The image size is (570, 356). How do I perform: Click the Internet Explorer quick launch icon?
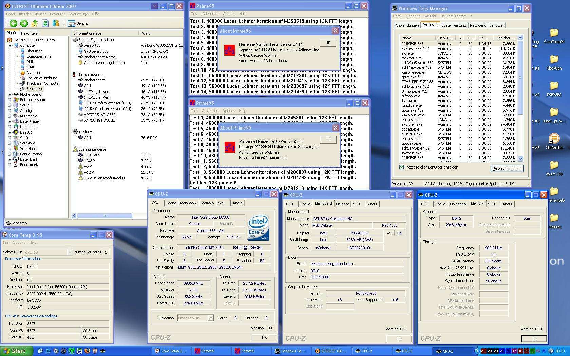tap(48, 351)
